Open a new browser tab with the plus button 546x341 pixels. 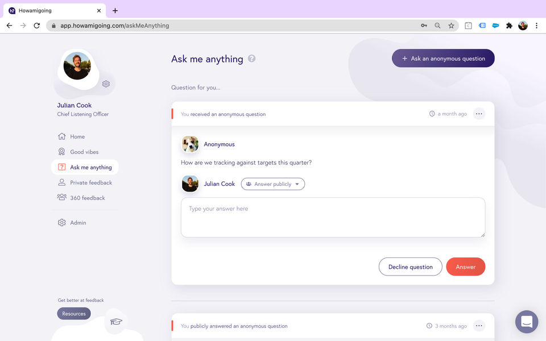coord(115,10)
